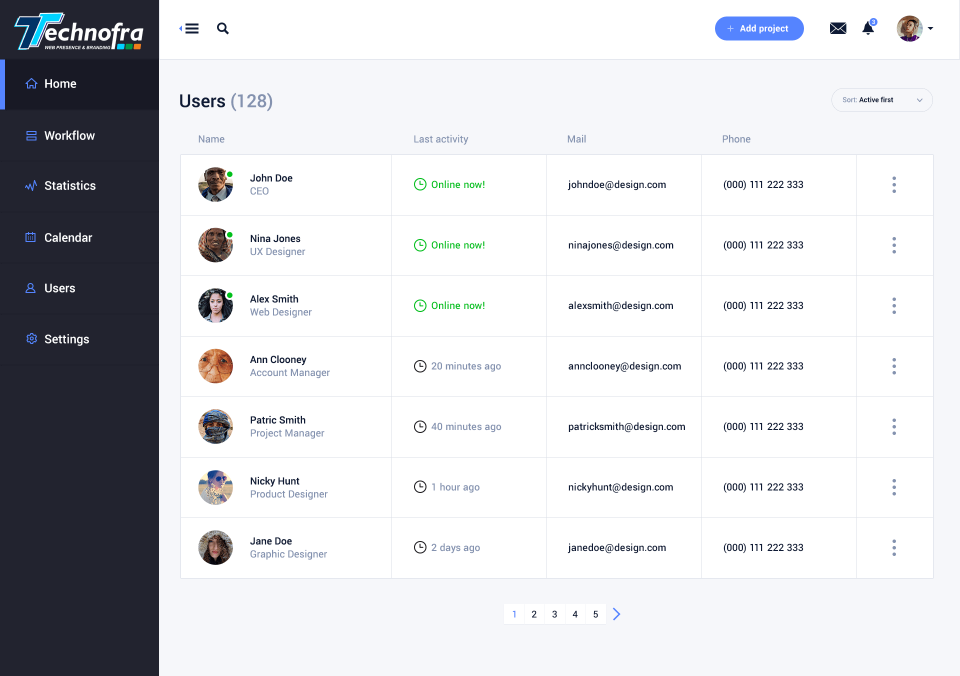Open the mail envelope icon
960x676 pixels.
838,28
